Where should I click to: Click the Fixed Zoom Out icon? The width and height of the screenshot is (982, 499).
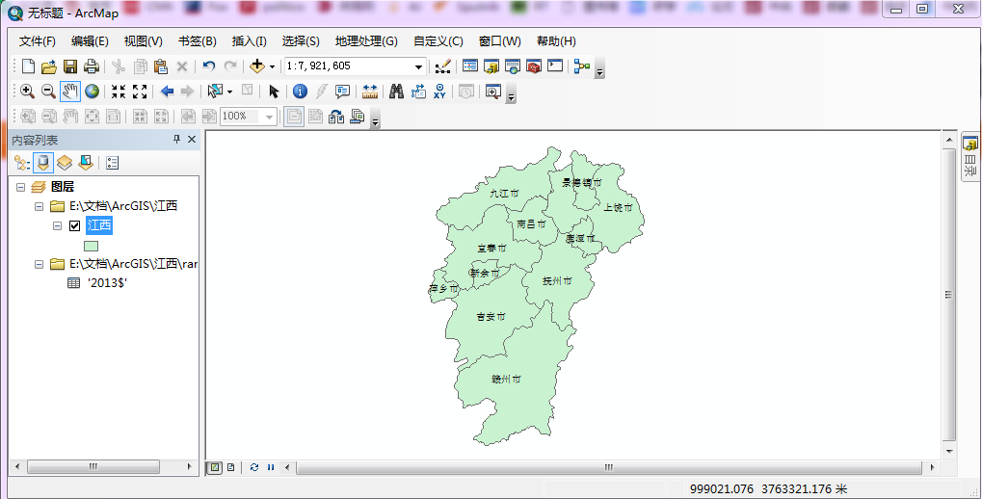[x=140, y=92]
